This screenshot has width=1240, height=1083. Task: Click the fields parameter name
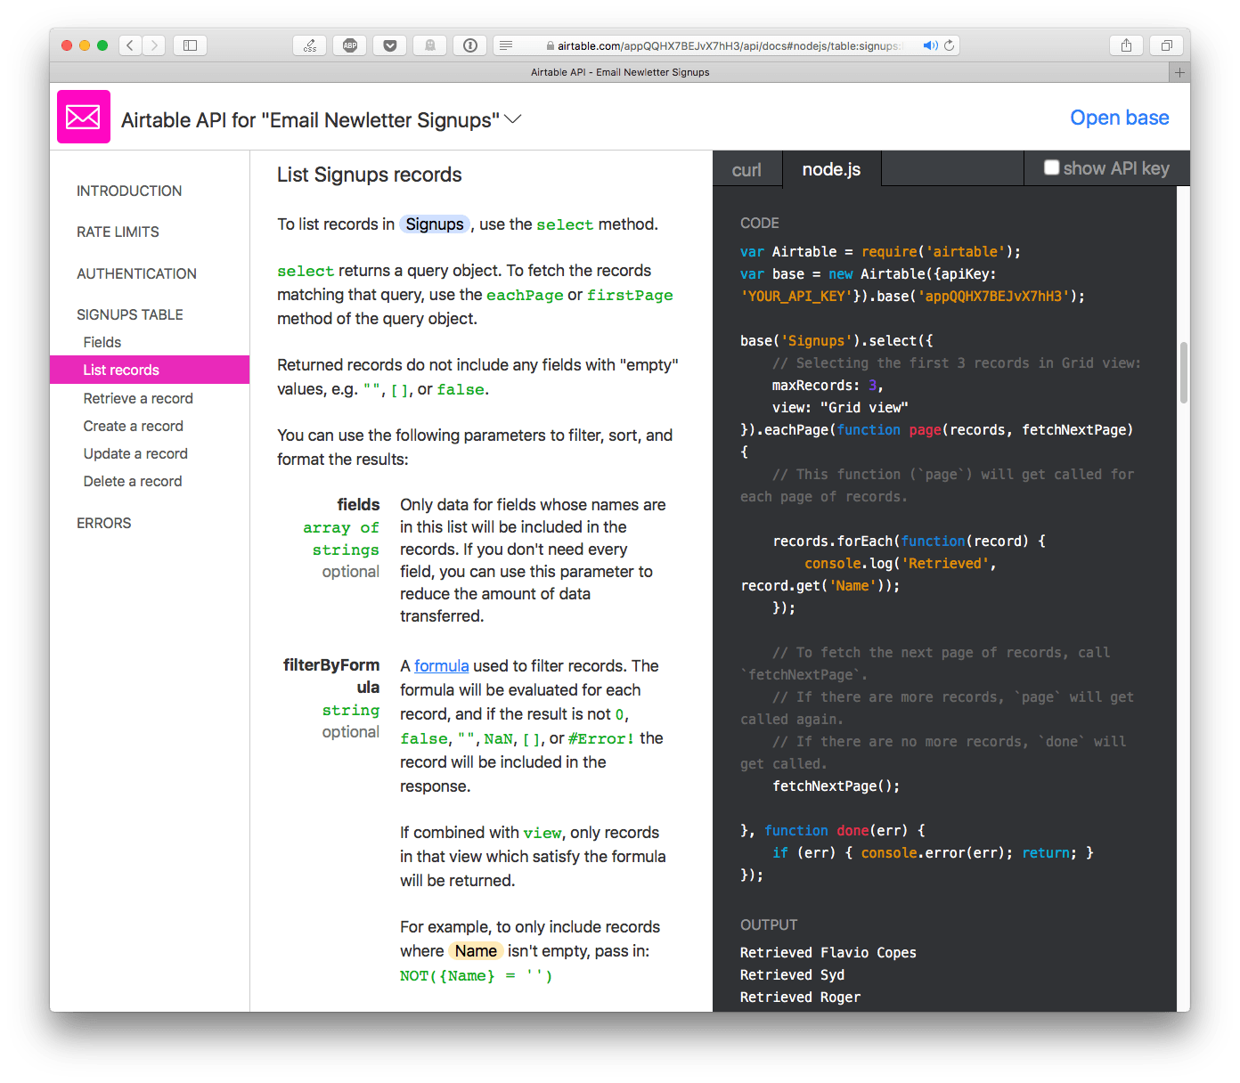coord(358,505)
